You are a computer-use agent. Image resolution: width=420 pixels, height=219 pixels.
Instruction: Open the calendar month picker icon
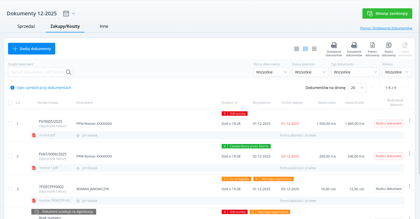66,13
